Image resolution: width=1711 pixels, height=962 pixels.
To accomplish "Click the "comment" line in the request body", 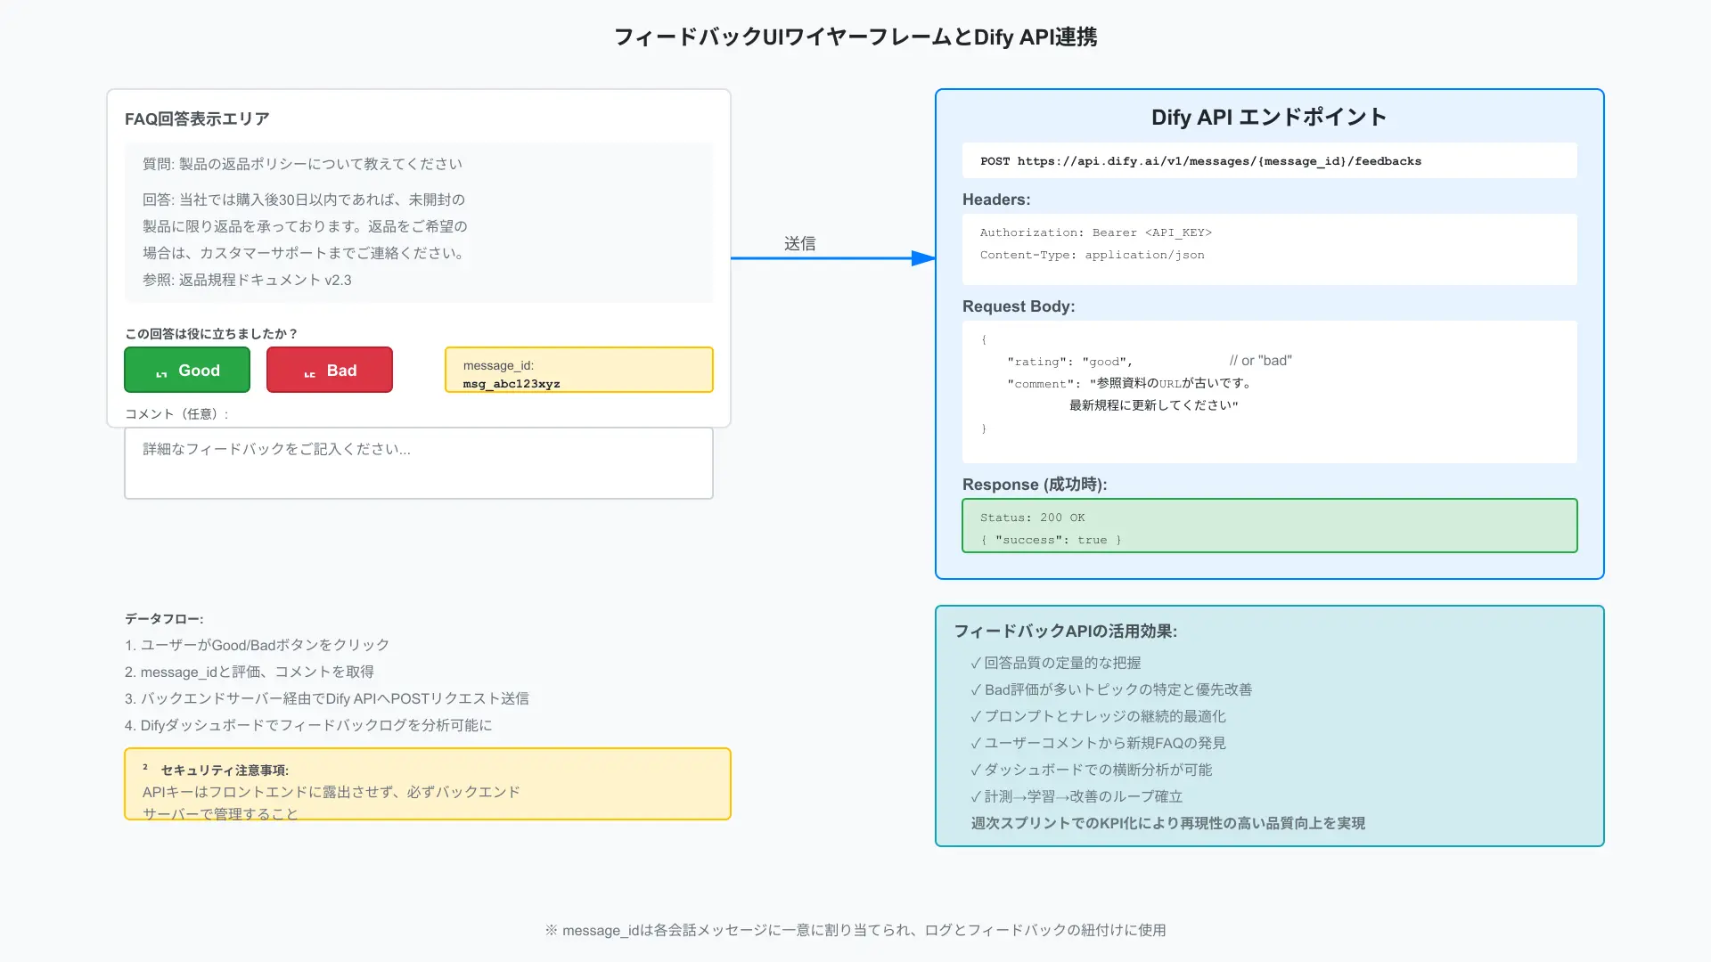I will 1130,384.
